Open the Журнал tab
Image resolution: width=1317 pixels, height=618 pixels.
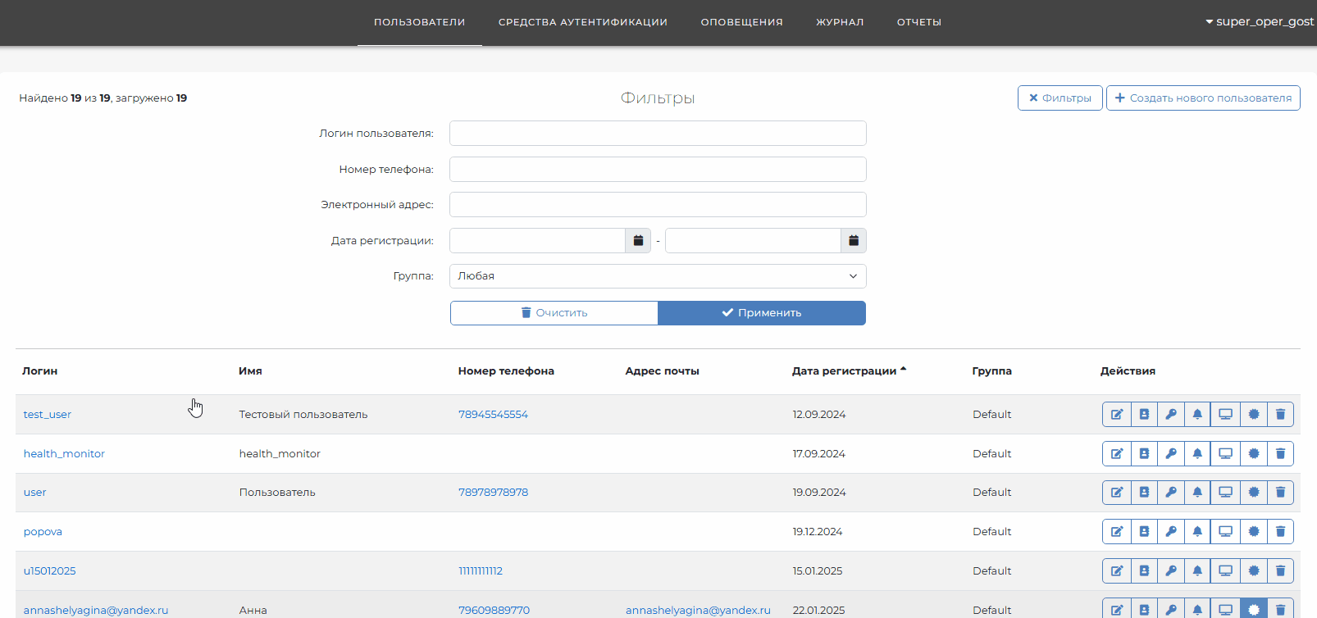[839, 22]
